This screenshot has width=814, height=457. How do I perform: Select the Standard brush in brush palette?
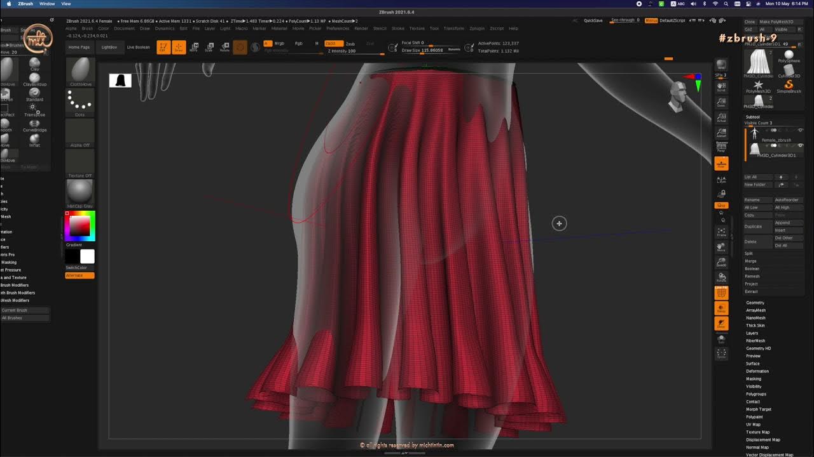[x=35, y=95]
